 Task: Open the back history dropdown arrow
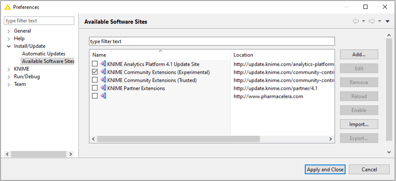(364, 21)
